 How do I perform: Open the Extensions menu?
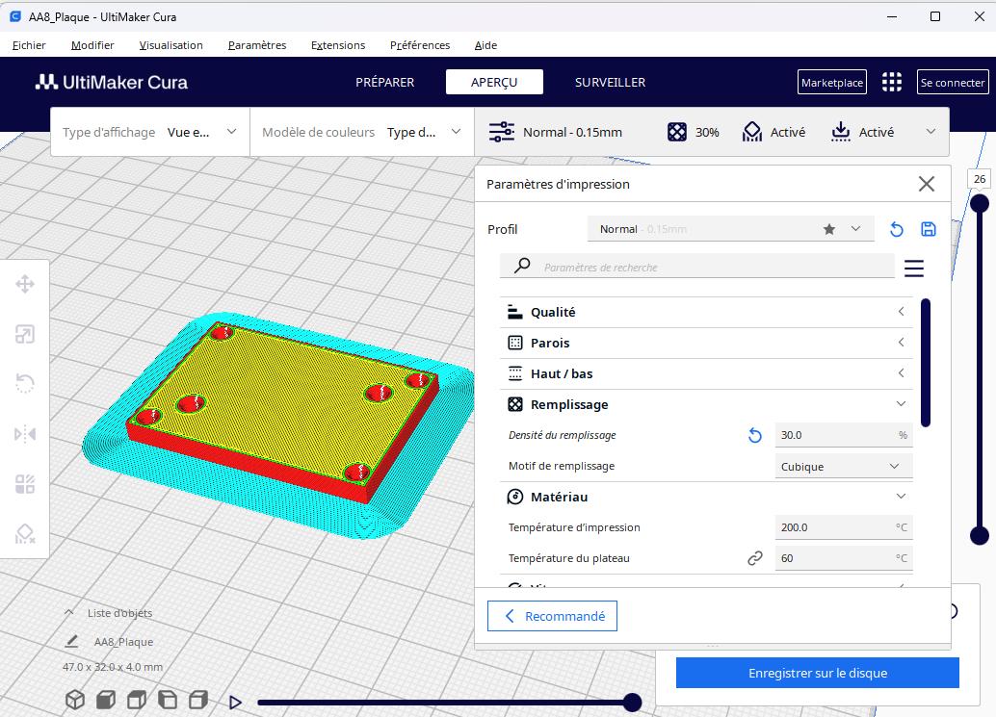tap(337, 45)
